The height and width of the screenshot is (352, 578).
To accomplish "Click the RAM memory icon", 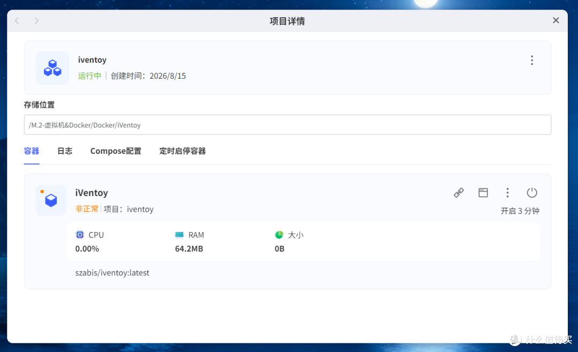I will click(179, 235).
